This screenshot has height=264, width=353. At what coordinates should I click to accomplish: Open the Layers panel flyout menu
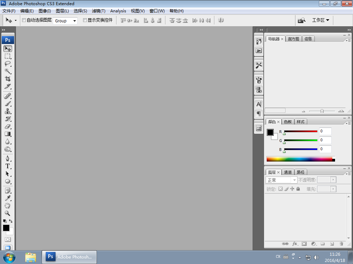(x=348, y=174)
